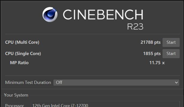184x107 pixels.
Task: Select the CPU (Single Core) label
Action: coord(23,53)
